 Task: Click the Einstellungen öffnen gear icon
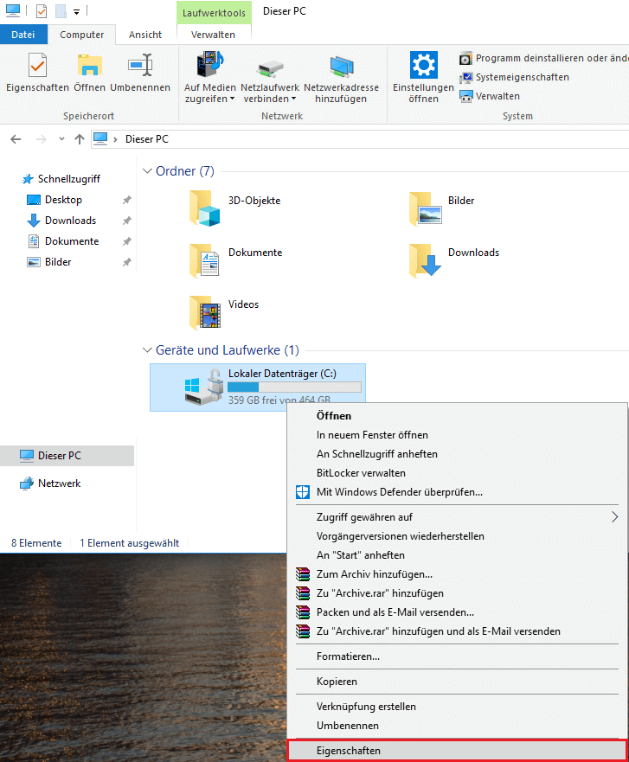point(423,65)
